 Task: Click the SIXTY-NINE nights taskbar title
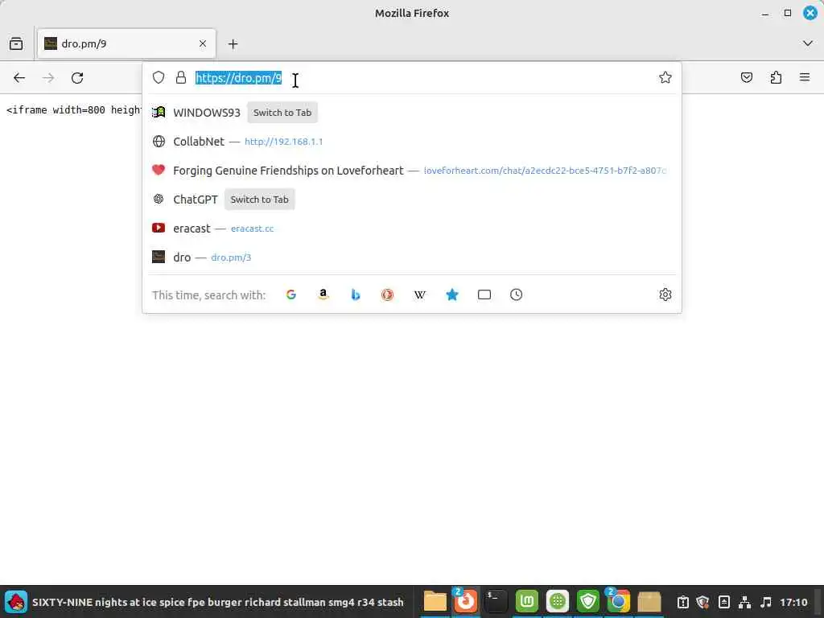pyautogui.click(x=217, y=602)
